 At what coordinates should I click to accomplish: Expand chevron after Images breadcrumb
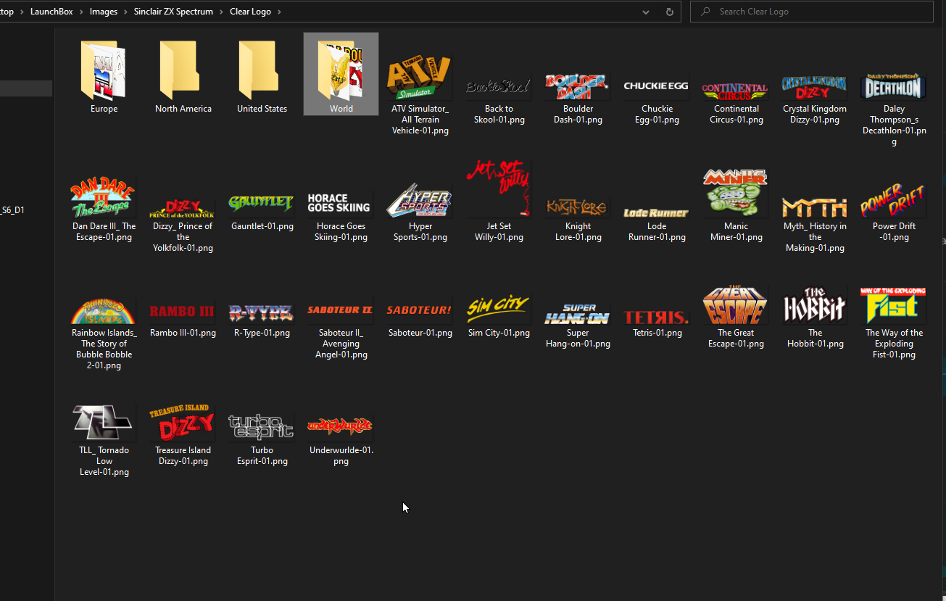126,12
